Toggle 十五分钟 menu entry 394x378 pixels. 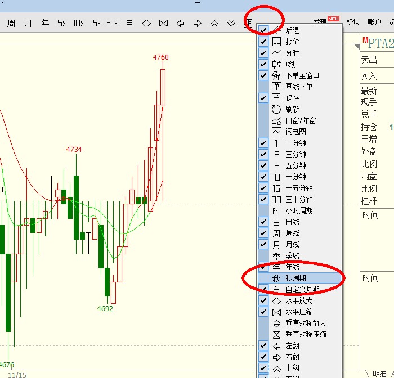click(x=299, y=188)
